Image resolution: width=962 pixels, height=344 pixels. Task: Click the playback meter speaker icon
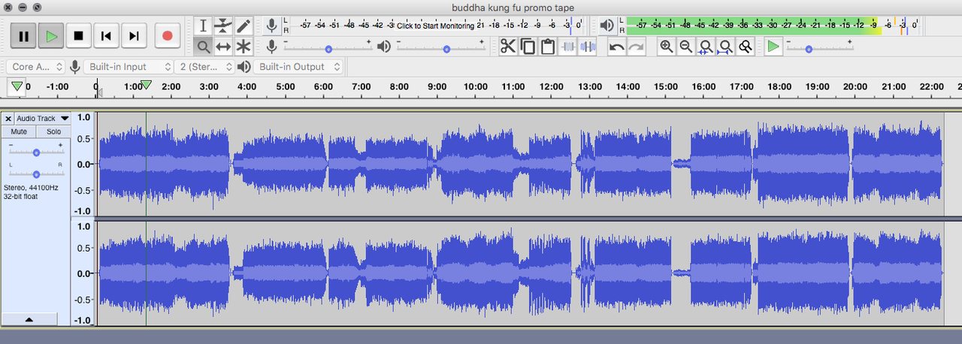pyautogui.click(x=607, y=26)
